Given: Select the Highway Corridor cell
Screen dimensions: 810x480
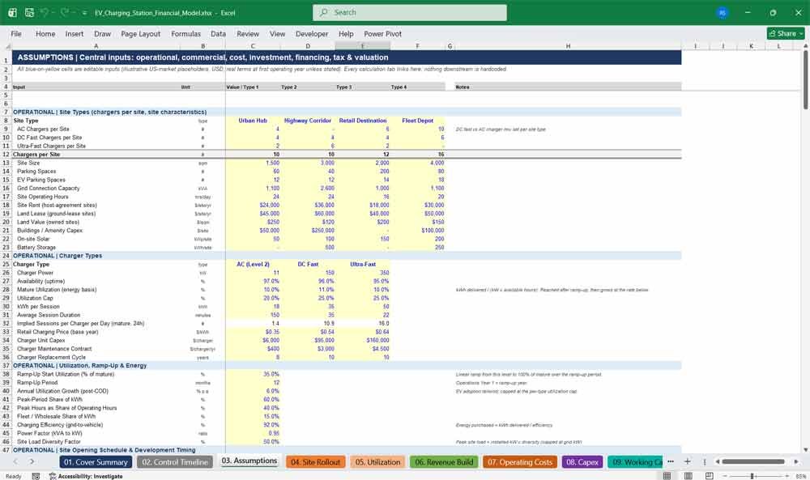Looking at the screenshot, I should pyautogui.click(x=307, y=121).
